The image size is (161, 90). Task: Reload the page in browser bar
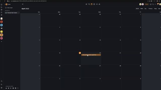tap(5, 1)
